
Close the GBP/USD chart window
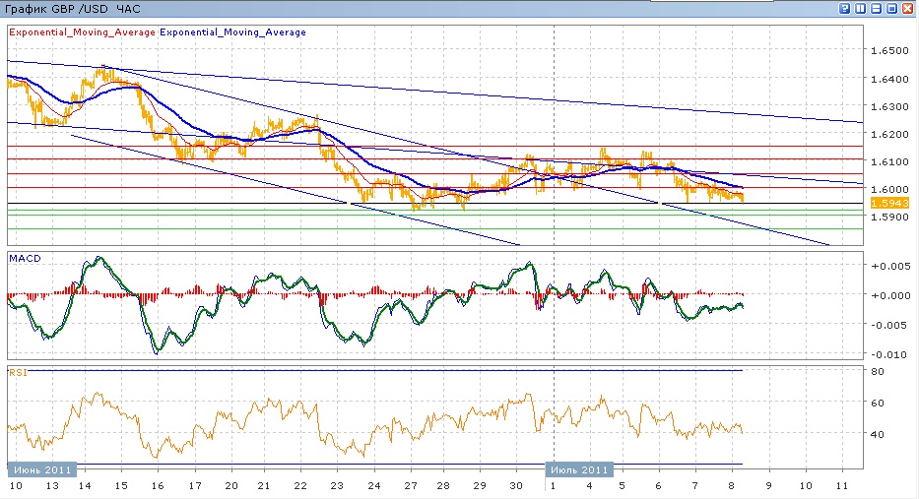pyautogui.click(x=908, y=8)
